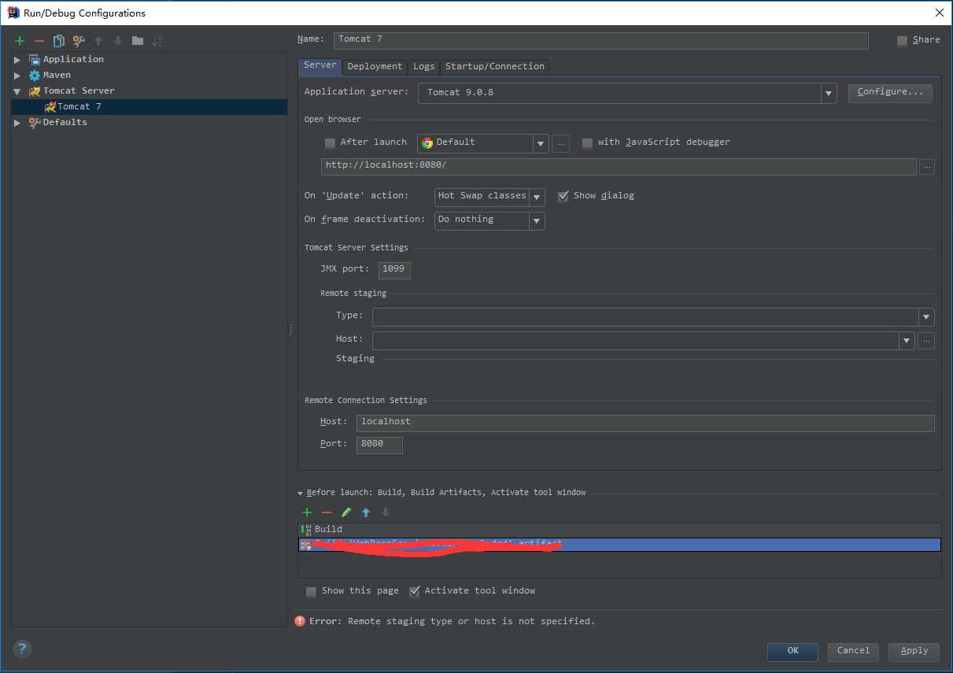Select the Build before launch task
The height and width of the screenshot is (673, 953).
pos(619,530)
